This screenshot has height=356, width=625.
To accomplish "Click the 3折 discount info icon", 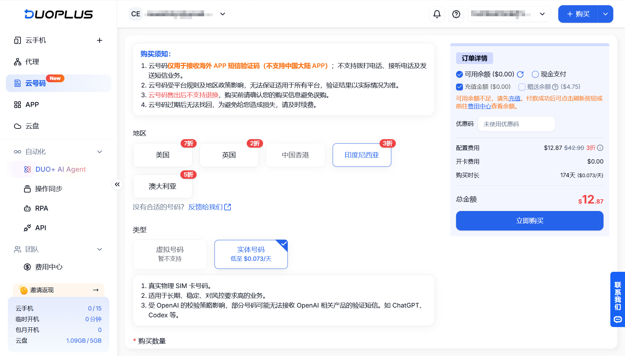I will 600,148.
